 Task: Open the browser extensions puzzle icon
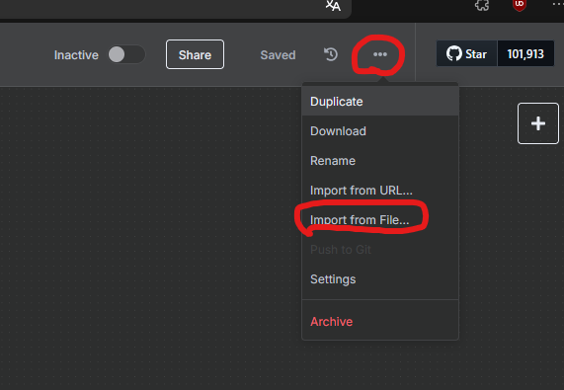482,5
